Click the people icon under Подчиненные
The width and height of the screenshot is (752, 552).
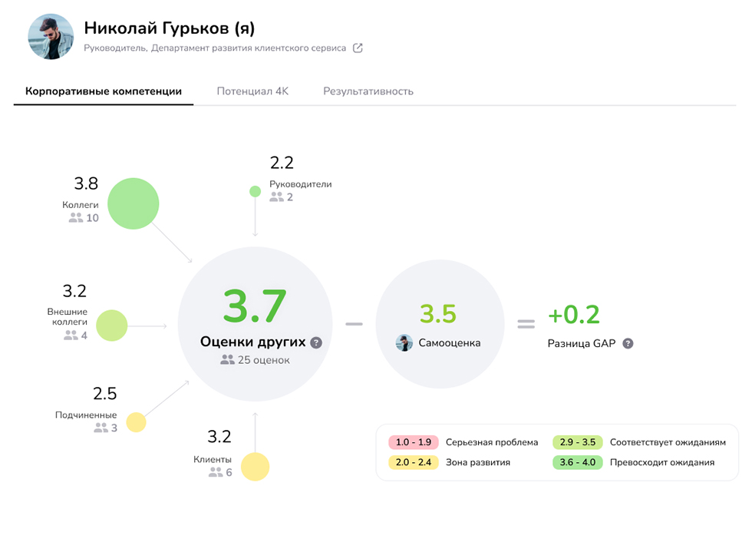click(x=101, y=428)
